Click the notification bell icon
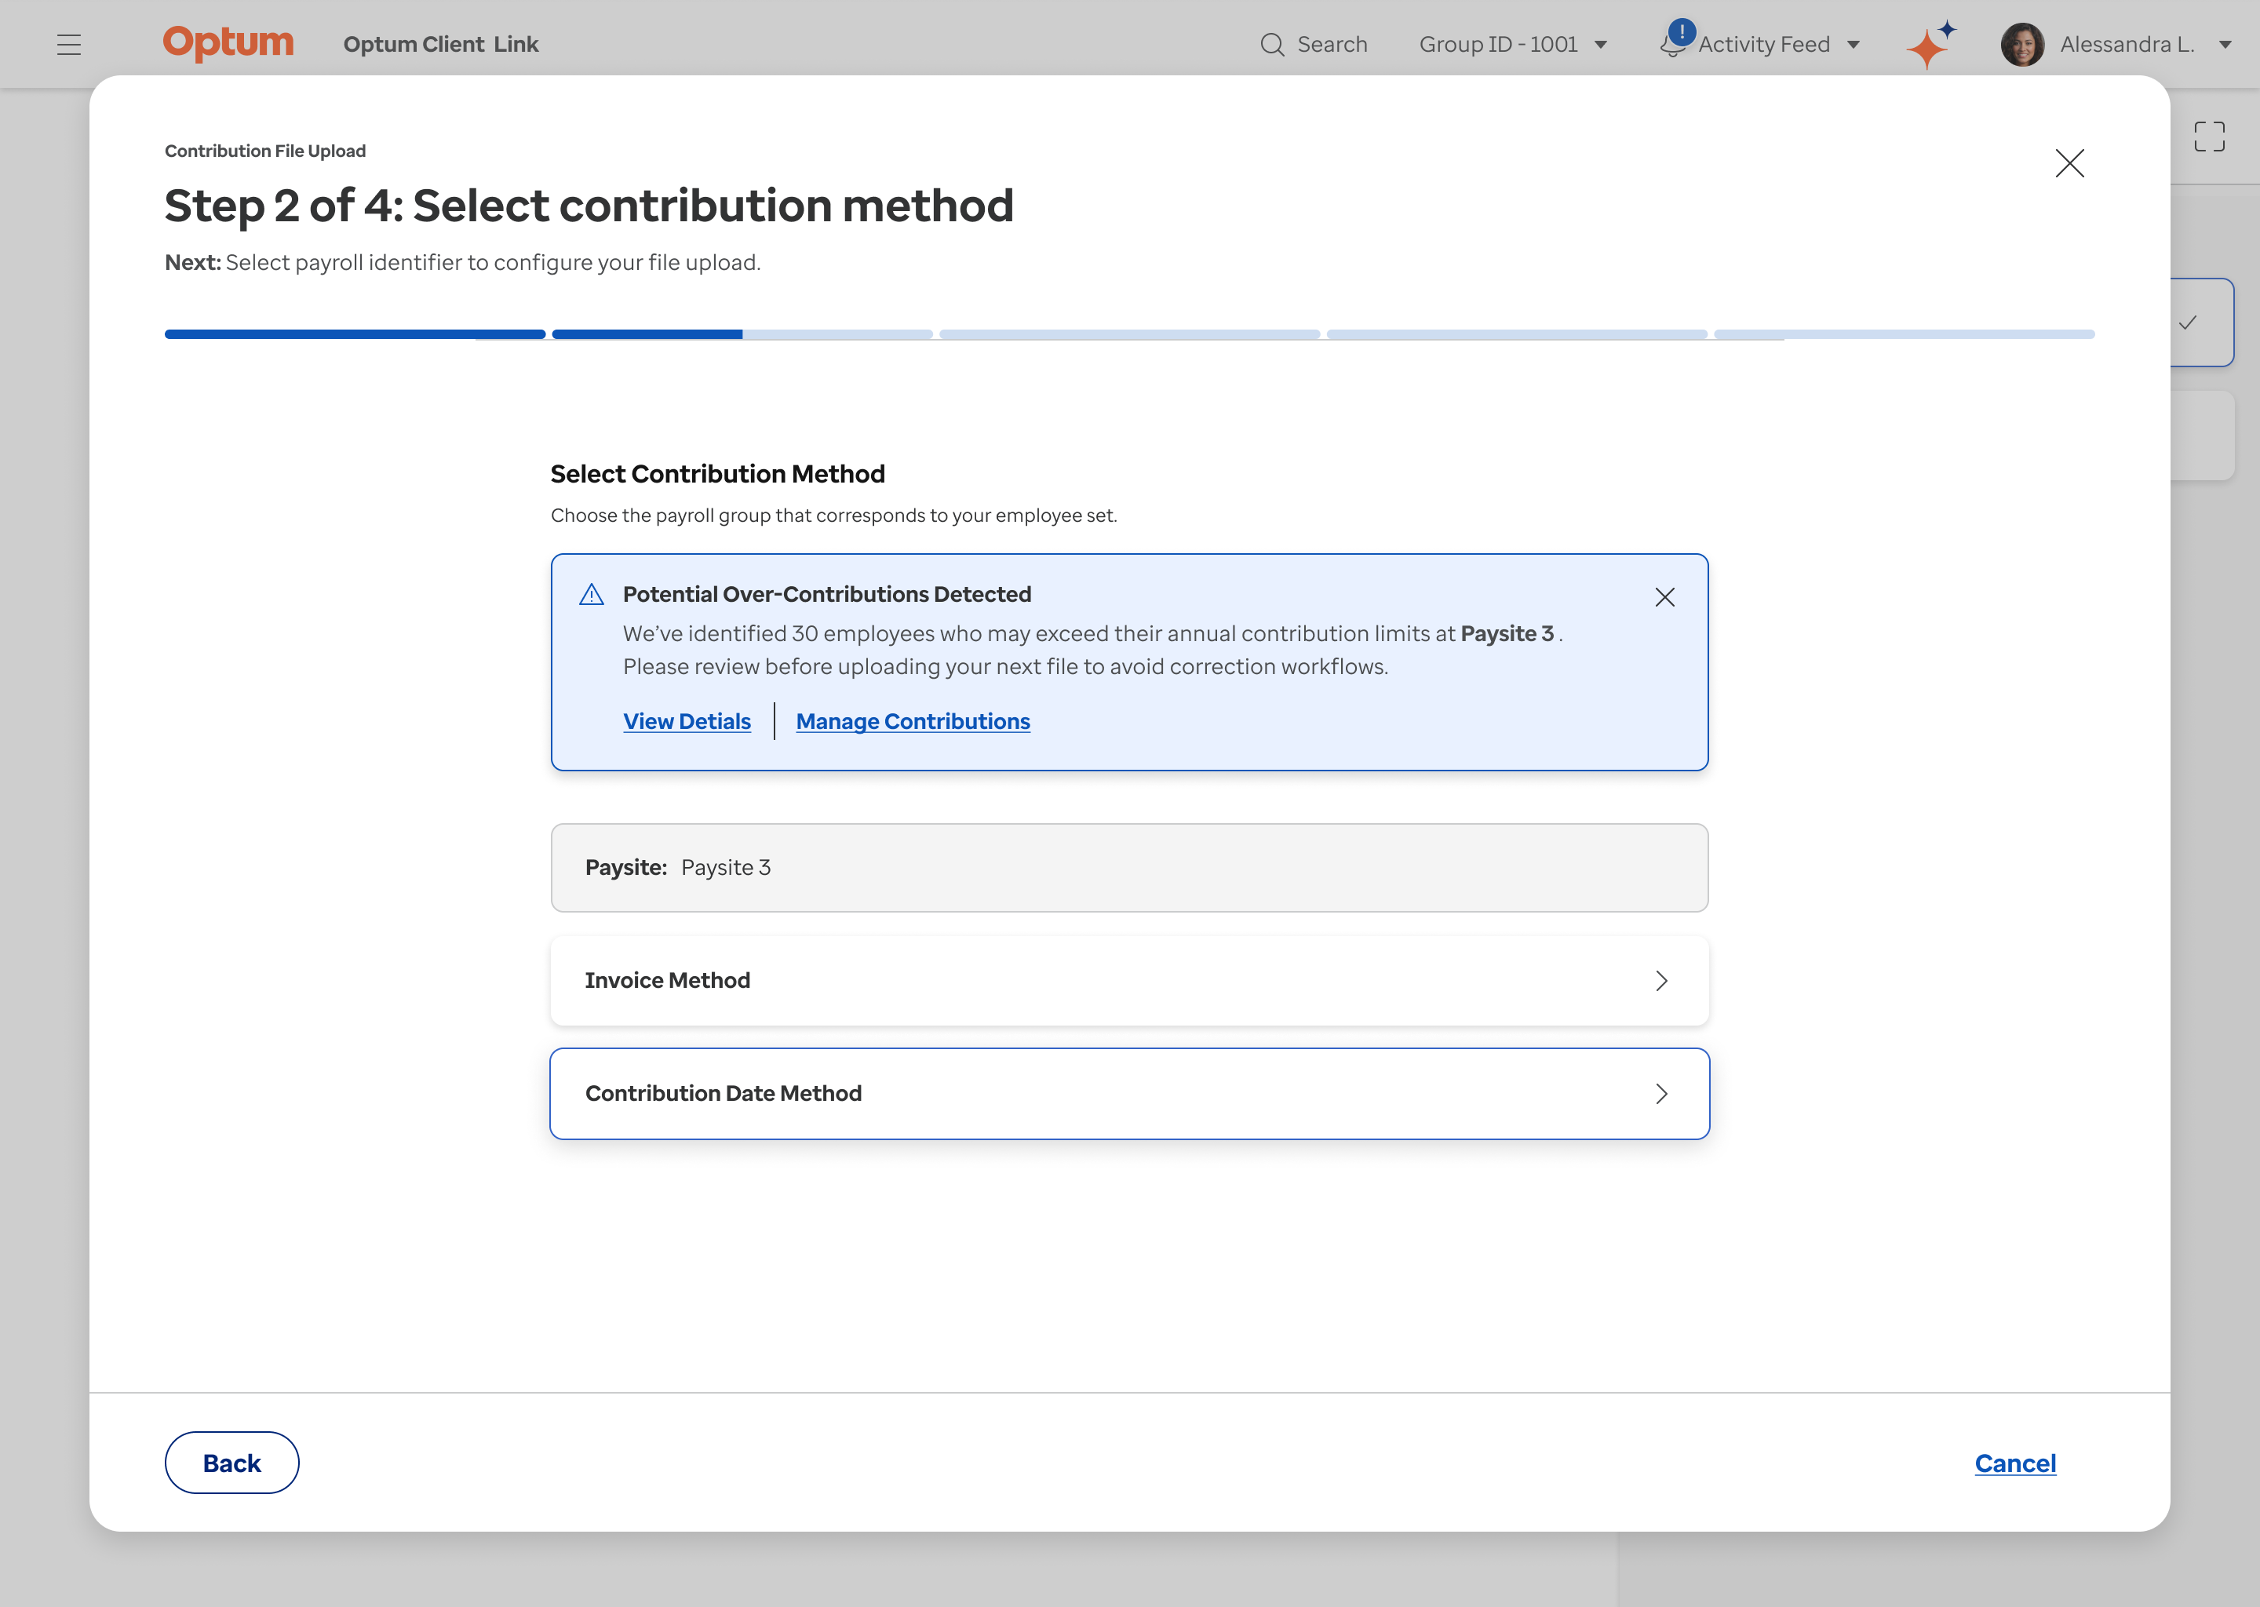Image resolution: width=2260 pixels, height=1607 pixels. pyautogui.click(x=1672, y=45)
